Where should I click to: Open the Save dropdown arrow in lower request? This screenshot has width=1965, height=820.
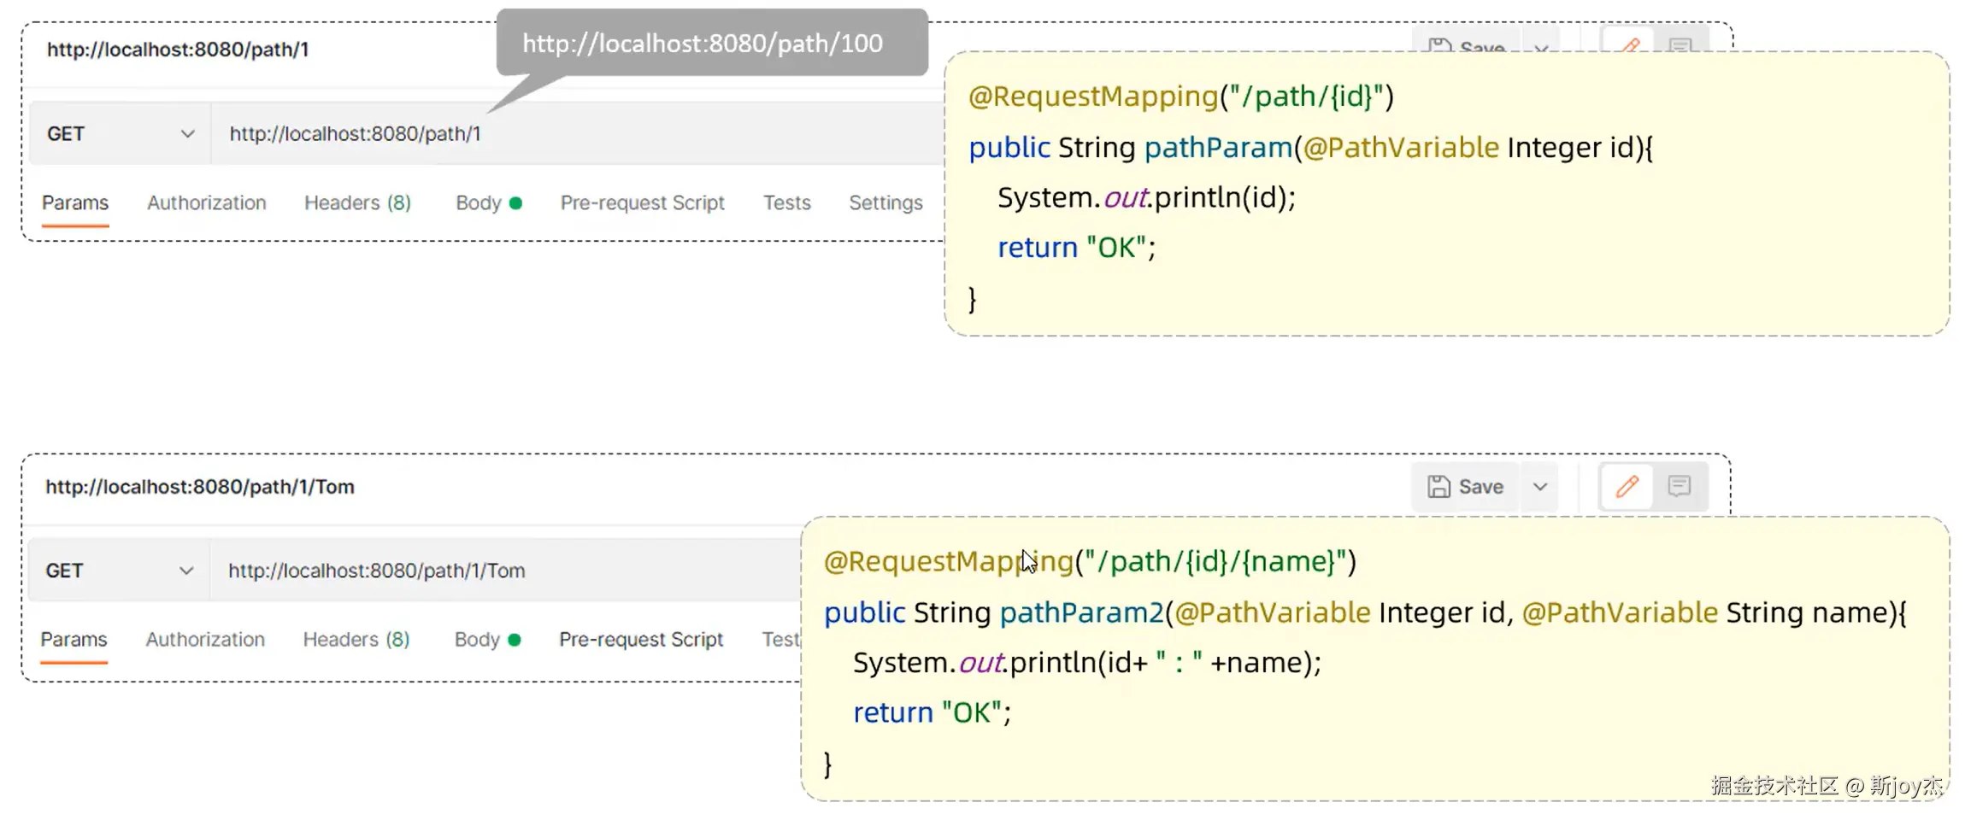(1540, 487)
